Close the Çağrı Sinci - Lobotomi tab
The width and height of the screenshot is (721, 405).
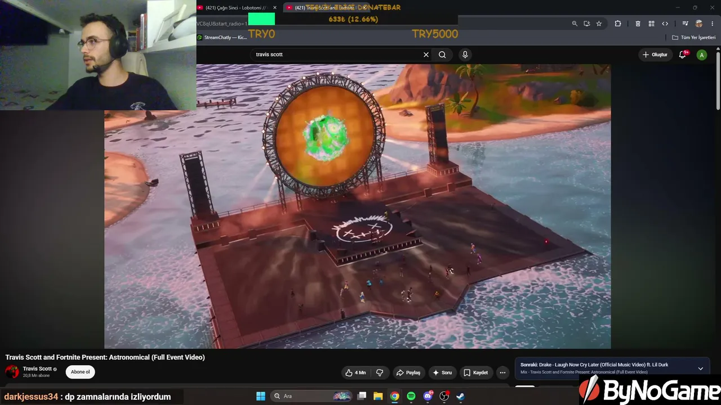click(275, 8)
